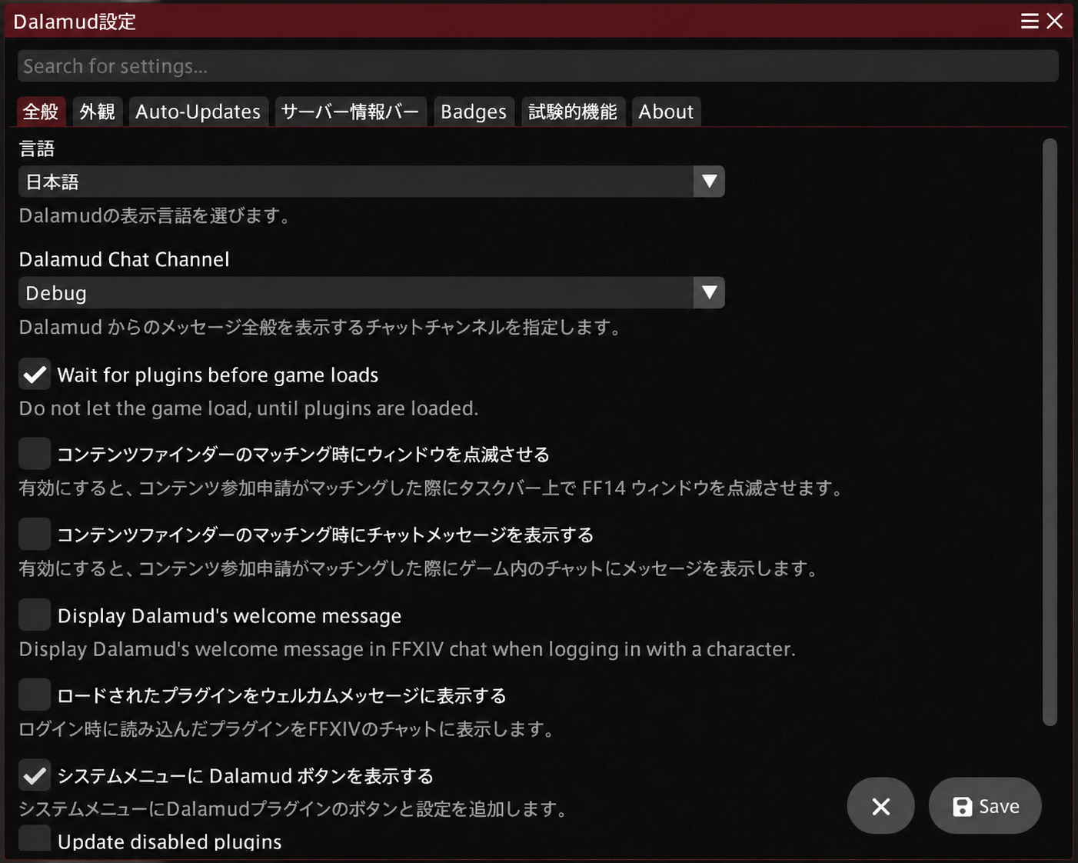Screen dimensions: 1078x863
Task: Click the description mentioning FF14 ウィンドウを点滅させます
Action: click(x=431, y=488)
